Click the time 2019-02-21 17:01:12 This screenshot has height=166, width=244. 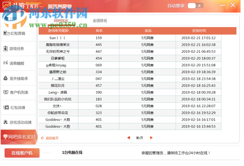click(198, 38)
